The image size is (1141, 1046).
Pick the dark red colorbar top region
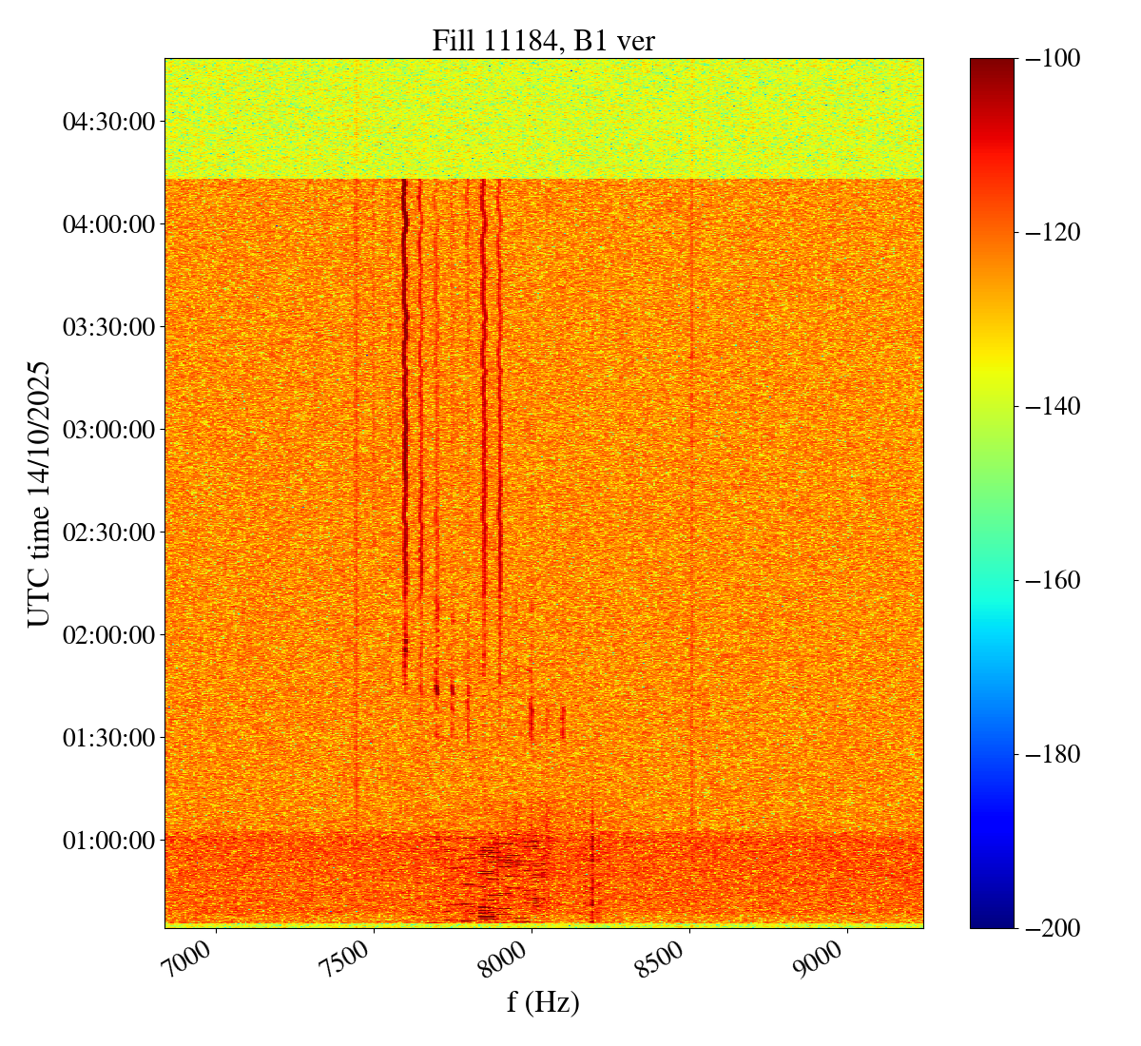pos(992,71)
